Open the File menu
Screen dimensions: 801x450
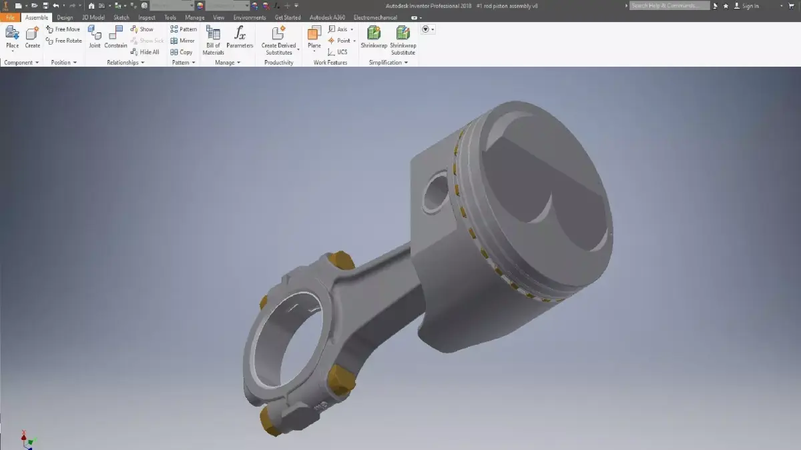coord(10,17)
